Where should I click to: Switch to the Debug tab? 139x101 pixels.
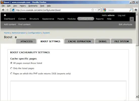tap(103, 41)
